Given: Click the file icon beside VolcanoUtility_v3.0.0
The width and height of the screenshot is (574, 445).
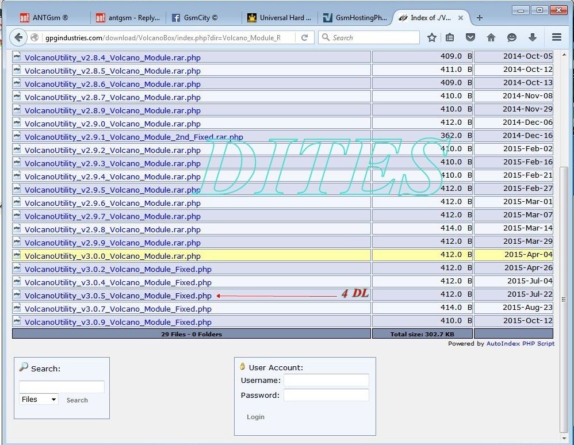Looking at the screenshot, I should 17,255.
